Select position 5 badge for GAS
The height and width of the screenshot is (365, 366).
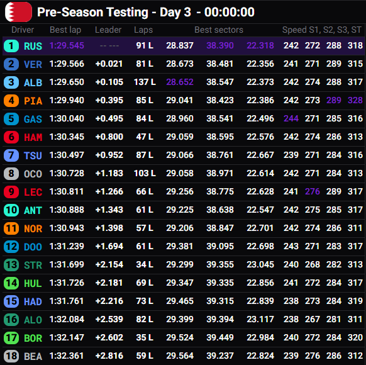(x=11, y=119)
